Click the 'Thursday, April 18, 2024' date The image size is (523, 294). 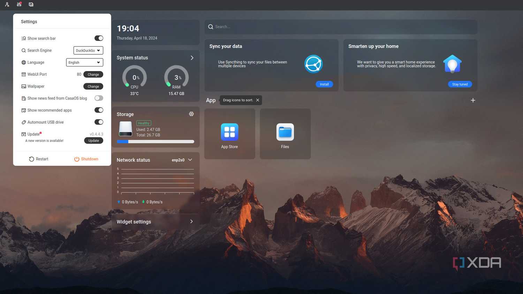[137, 38]
